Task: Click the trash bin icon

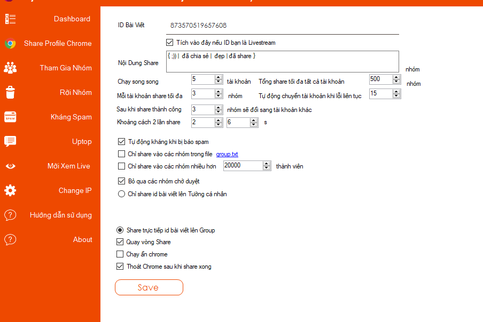Action: [x=10, y=92]
